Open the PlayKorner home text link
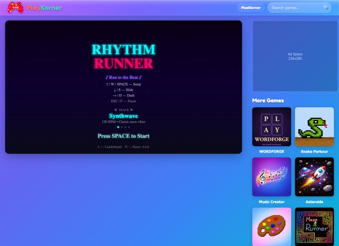The height and width of the screenshot is (246, 339). [x=44, y=8]
